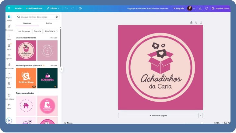Expand arrow next to Adicionar página
Image resolution: width=236 pixels, height=133 pixels.
(200, 116)
